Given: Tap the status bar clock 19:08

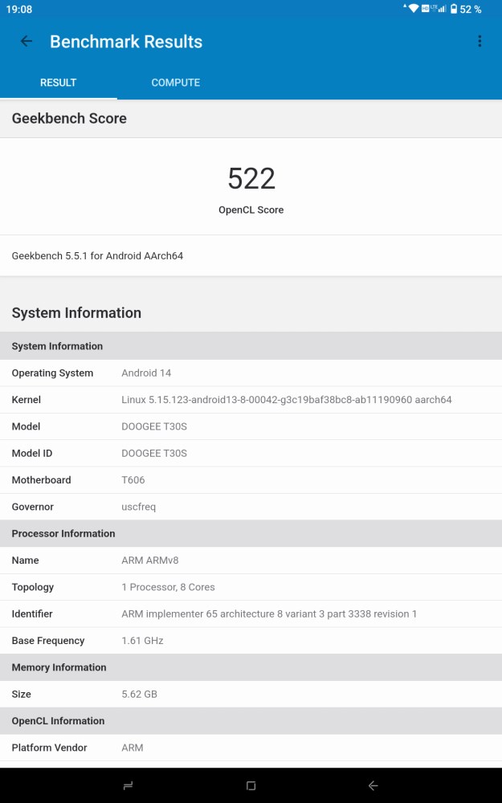Looking at the screenshot, I should tap(17, 10).
